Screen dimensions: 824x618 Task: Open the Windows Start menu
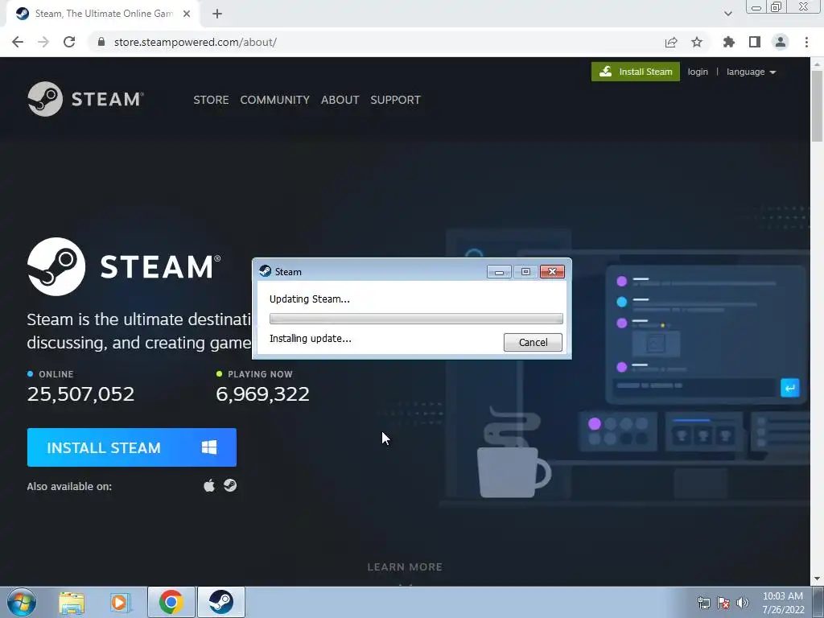click(x=22, y=602)
